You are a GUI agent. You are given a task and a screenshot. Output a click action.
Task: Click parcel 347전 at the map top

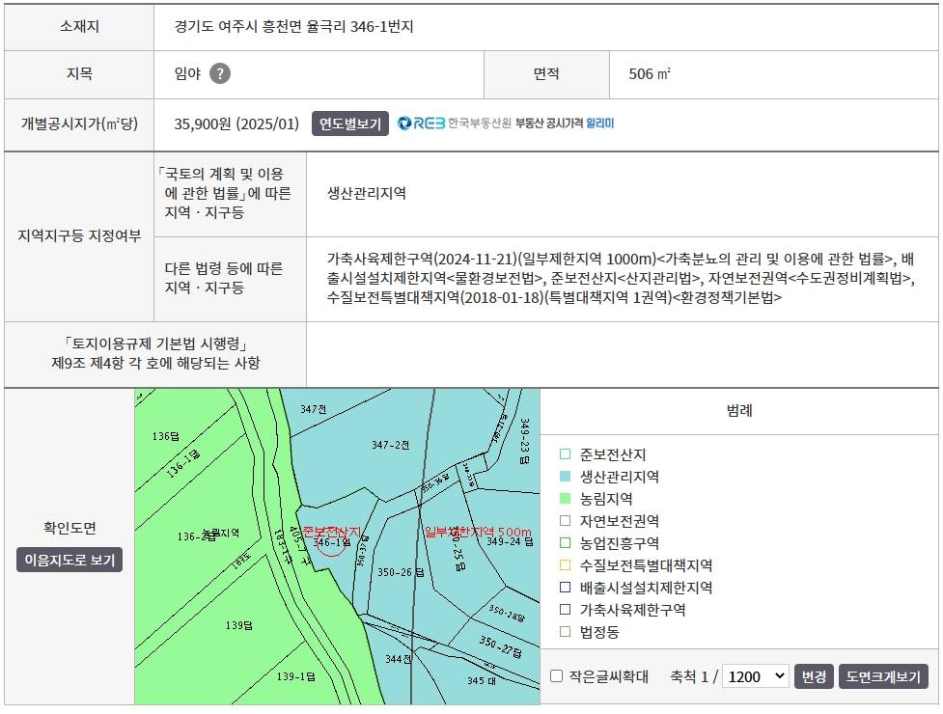coord(314,409)
